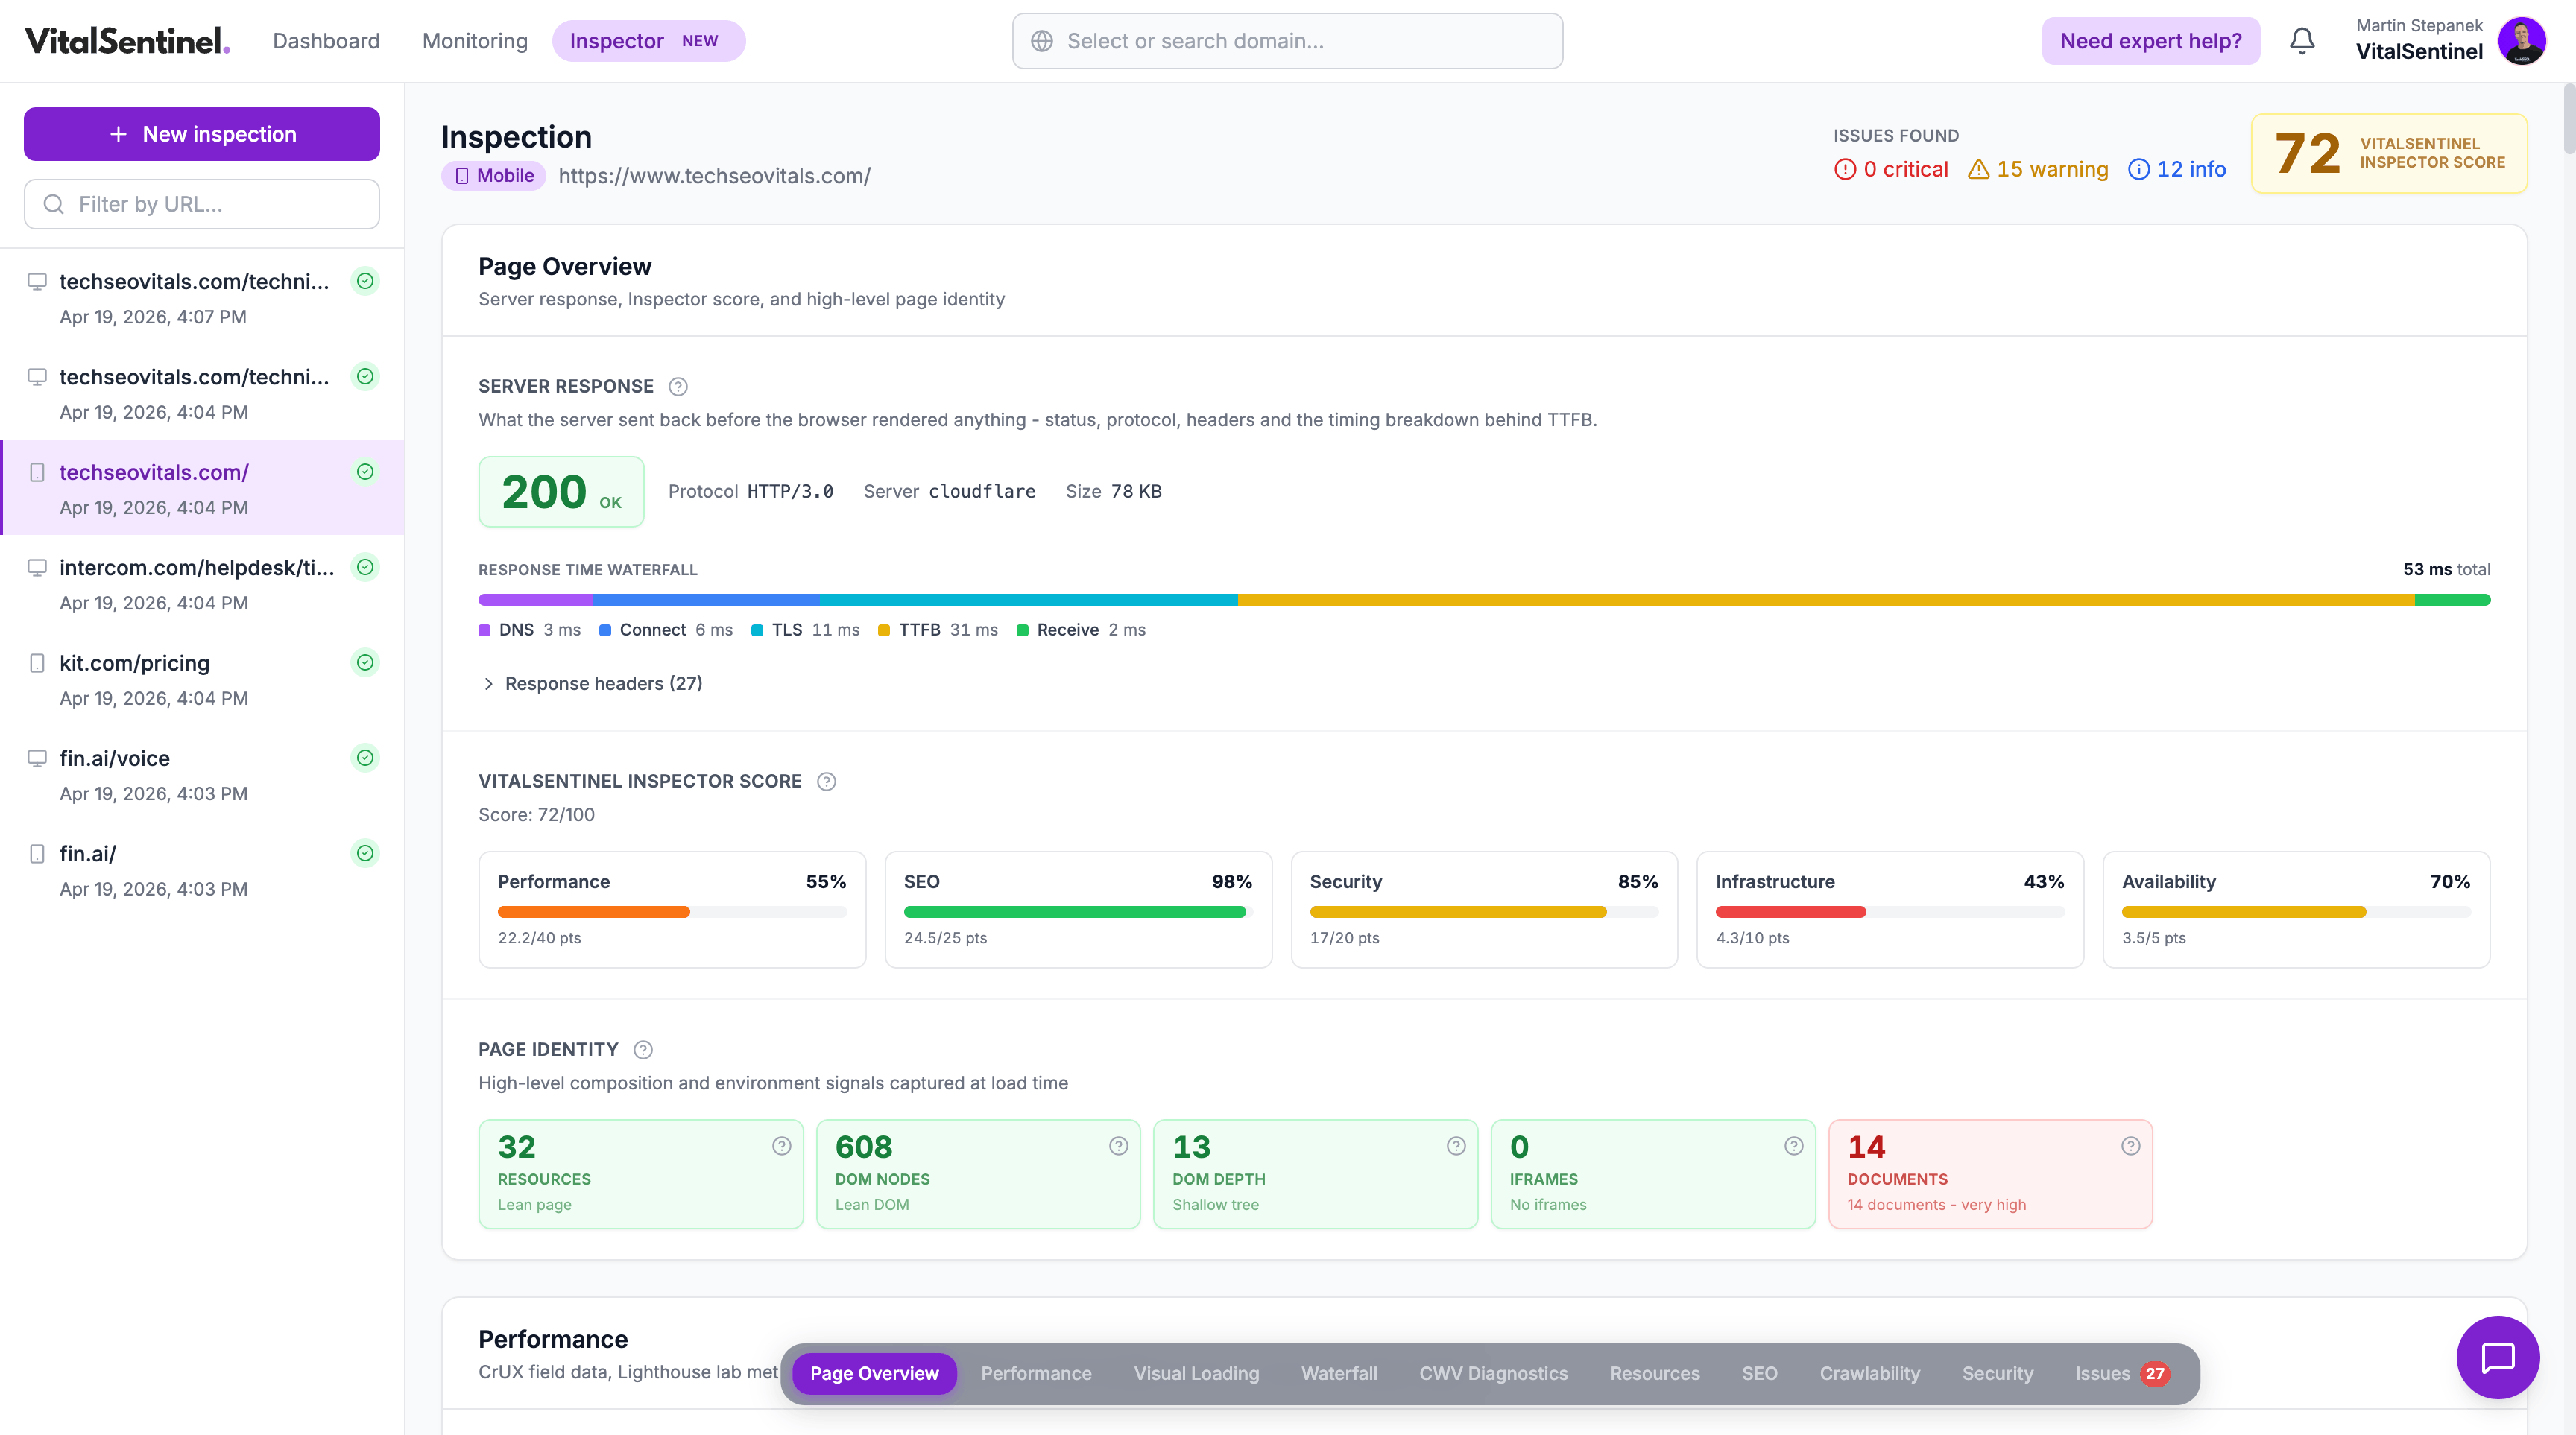Click the help icon beside SERVER RESPONSE
Viewport: 2576px width, 1435px height.
pyautogui.click(x=678, y=387)
